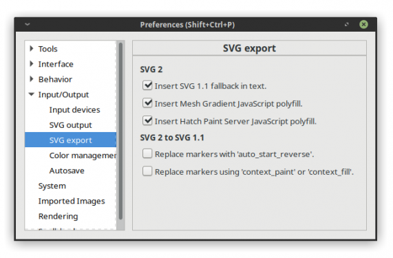This screenshot has height=258, width=393.
Task: Uncheck Insert SVG 1.1 fallback in text
Action: [x=147, y=85]
